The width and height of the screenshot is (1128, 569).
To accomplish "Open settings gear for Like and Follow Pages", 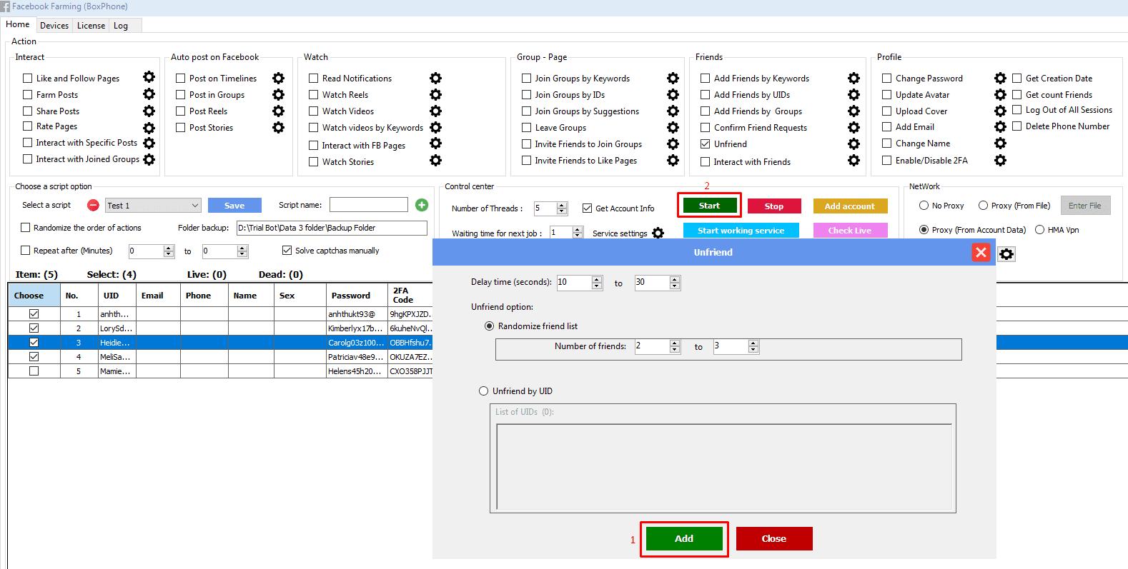I will [x=149, y=77].
